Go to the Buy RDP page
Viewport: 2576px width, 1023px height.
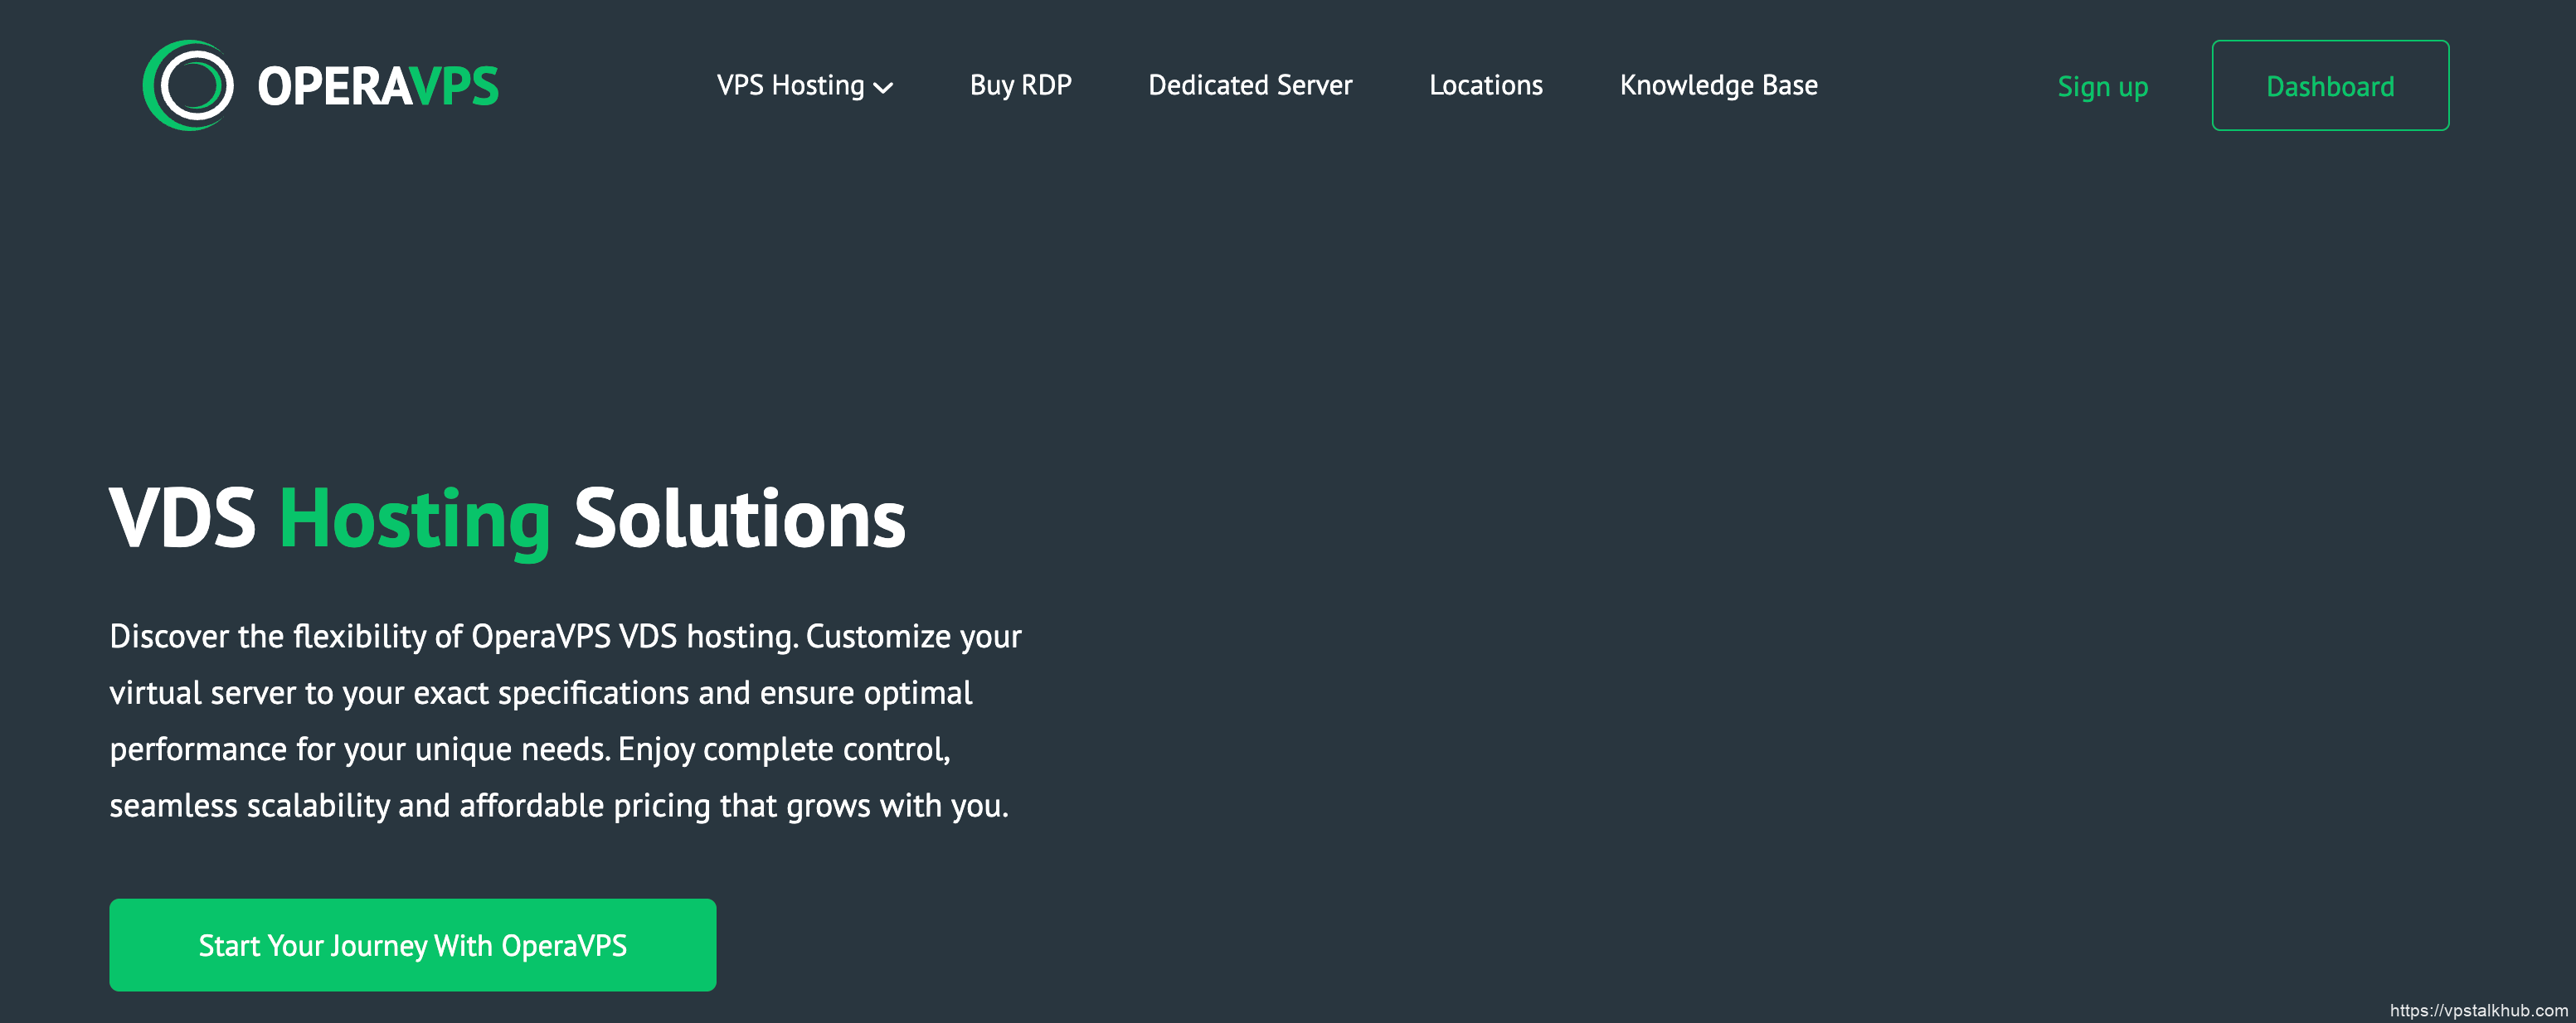pos(1020,86)
